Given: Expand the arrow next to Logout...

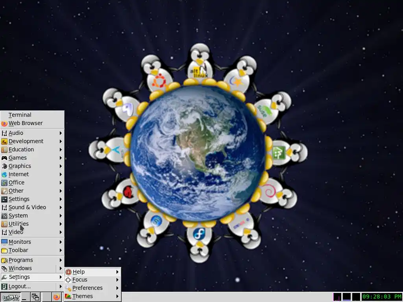Looking at the screenshot, I should coord(61,286).
